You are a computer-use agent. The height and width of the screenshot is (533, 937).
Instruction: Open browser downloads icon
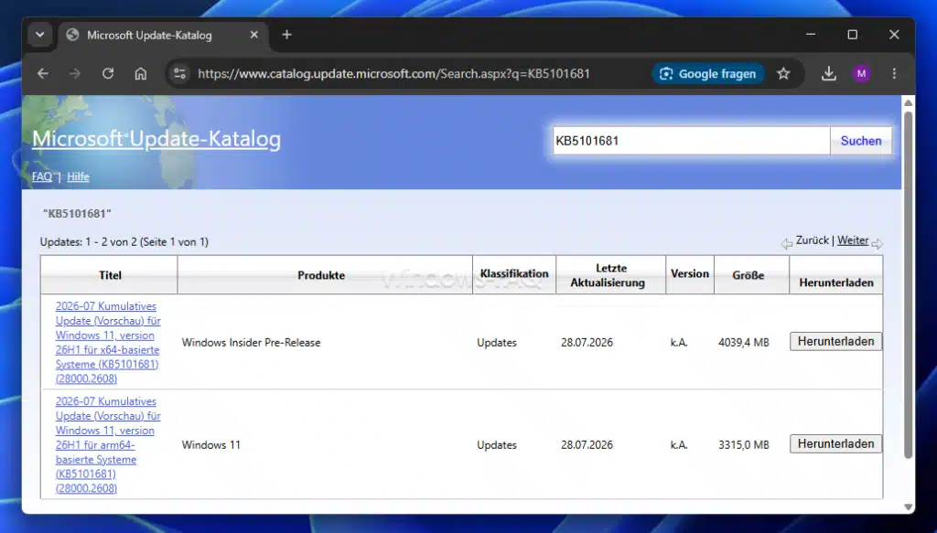[828, 73]
